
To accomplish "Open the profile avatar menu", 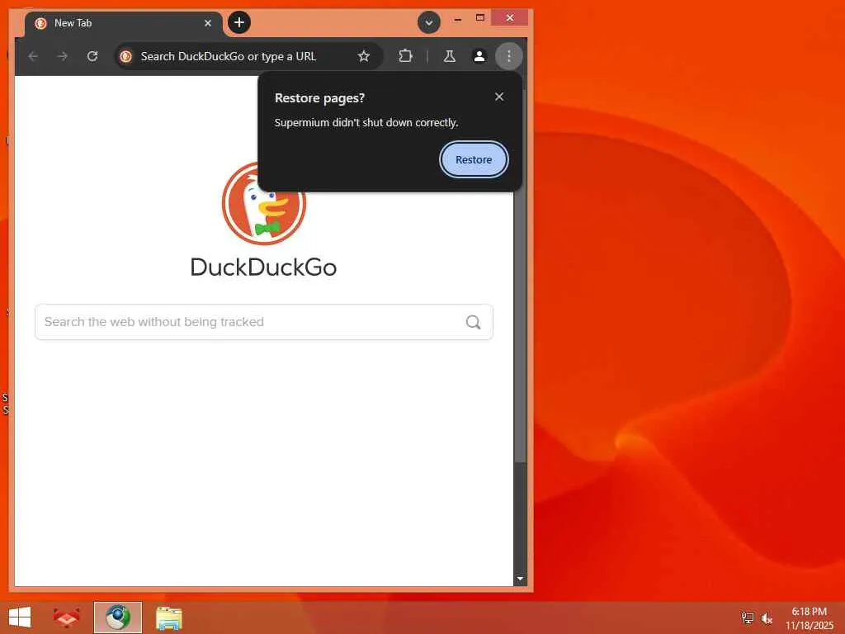I will (x=479, y=56).
